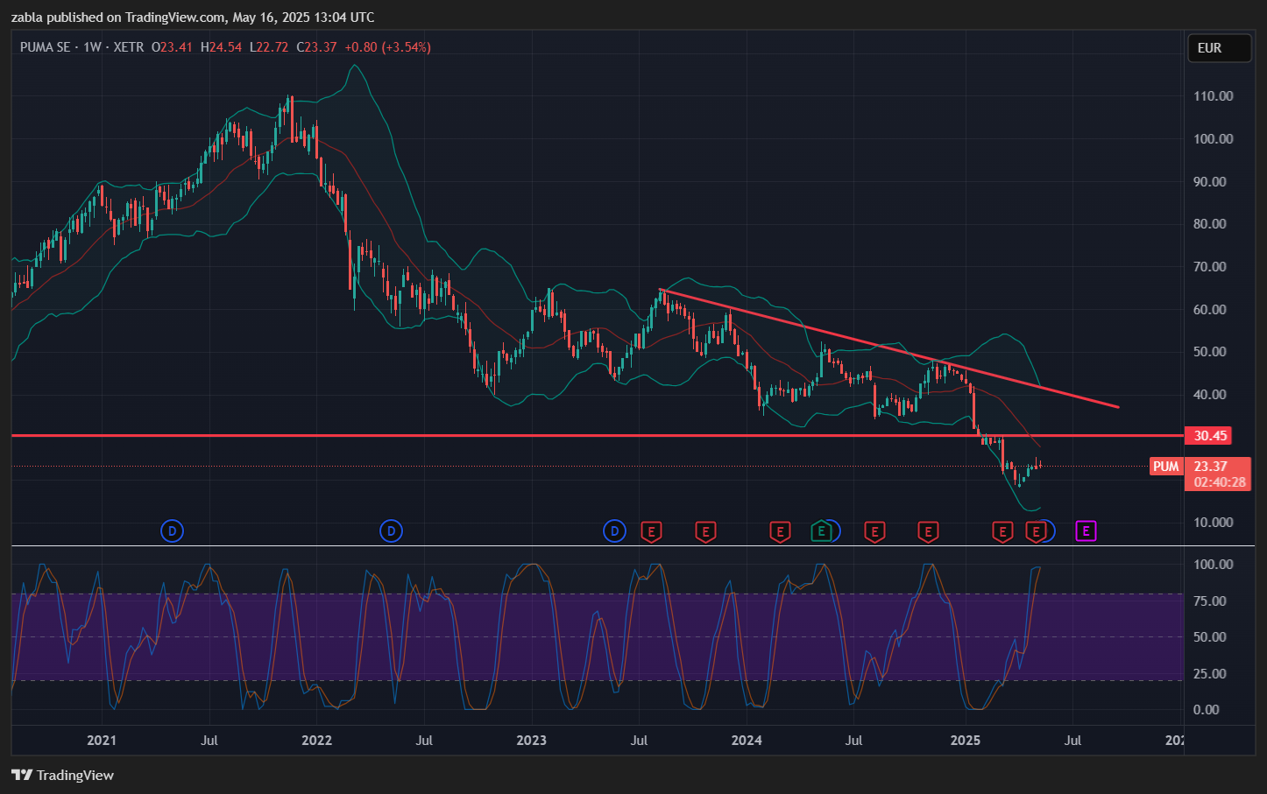Click the 30.45 horizontal line price label
Viewport: 1267px width, 794px height.
tap(1210, 435)
